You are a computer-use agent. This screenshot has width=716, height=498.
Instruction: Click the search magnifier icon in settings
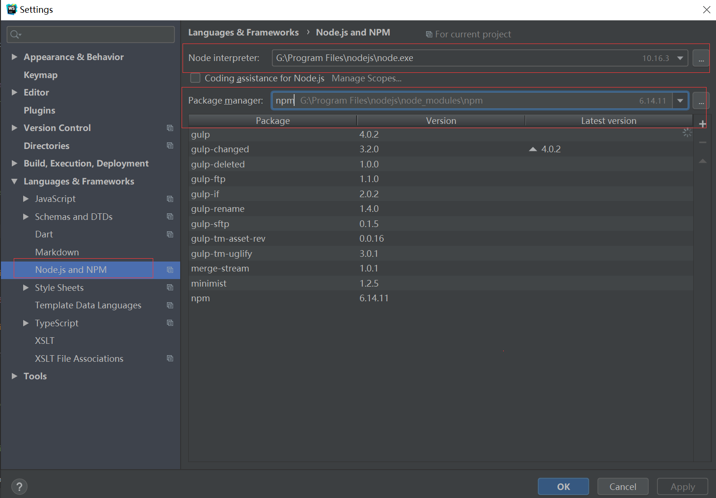[15, 35]
